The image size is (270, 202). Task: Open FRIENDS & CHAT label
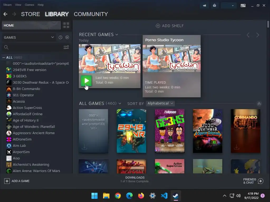[x=249, y=181]
